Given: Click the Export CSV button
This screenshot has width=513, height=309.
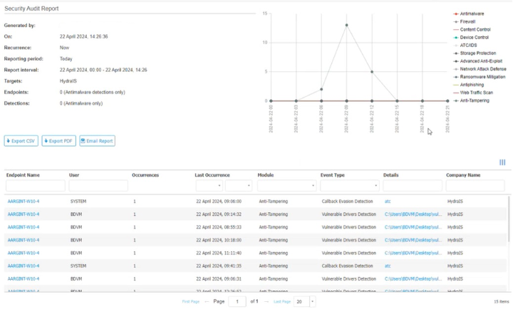Looking at the screenshot, I should pyautogui.click(x=21, y=141).
